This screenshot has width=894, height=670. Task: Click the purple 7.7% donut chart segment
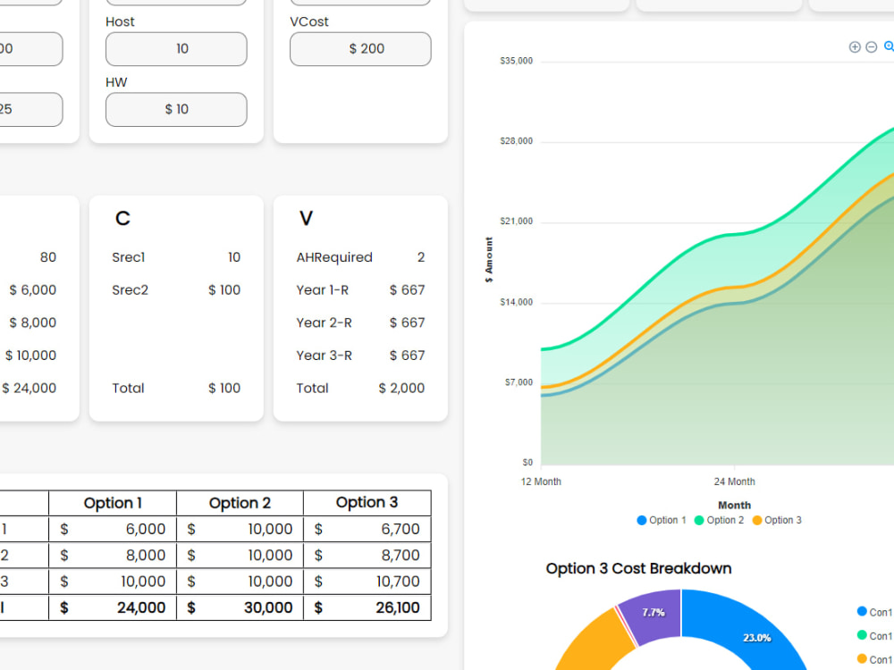pyautogui.click(x=654, y=615)
